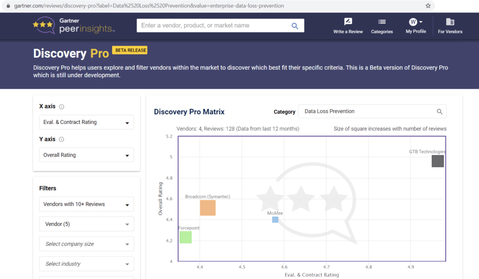Show Y axis info tooltip icon
479x279 pixels.
point(61,139)
